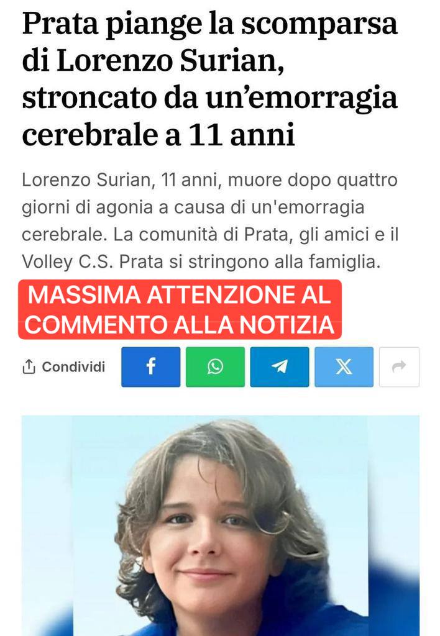
Task: Open the article photo of the boy
Action: pyautogui.click(x=221, y=525)
